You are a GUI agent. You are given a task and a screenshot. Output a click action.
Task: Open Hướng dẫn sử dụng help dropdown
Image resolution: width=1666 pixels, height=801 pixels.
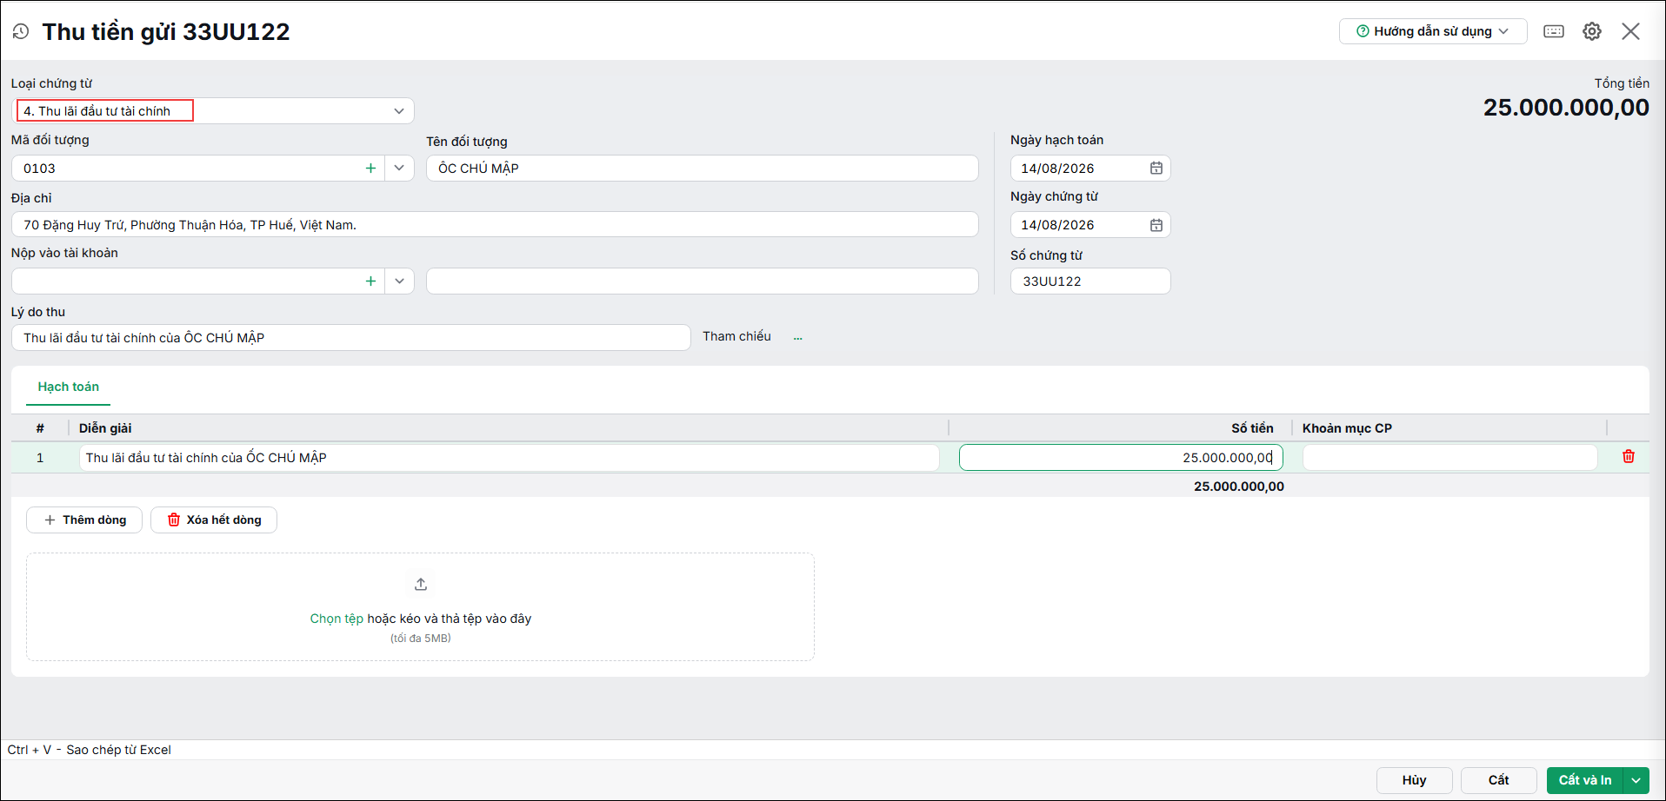1433,31
